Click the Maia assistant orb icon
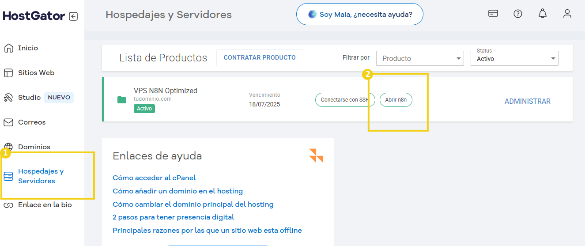 click(312, 14)
